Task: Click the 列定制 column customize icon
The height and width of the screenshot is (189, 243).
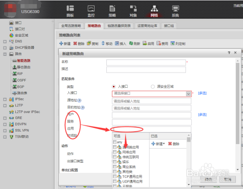Action: (x=173, y=43)
